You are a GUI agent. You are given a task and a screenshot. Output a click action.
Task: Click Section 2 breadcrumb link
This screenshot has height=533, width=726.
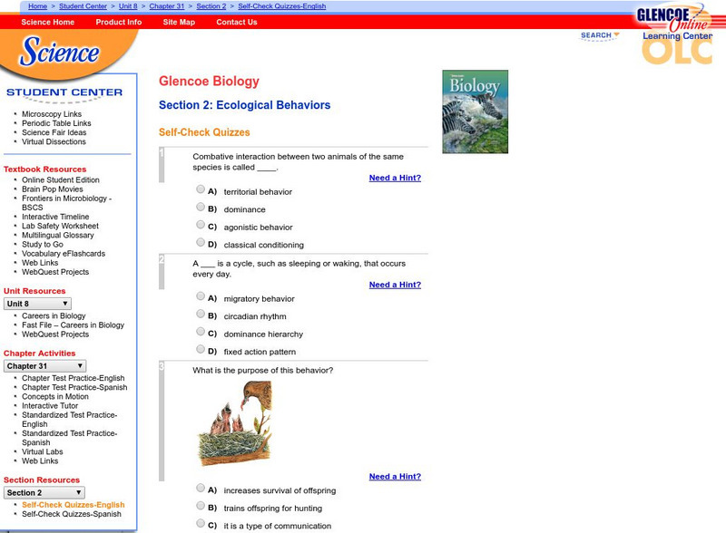pos(211,6)
